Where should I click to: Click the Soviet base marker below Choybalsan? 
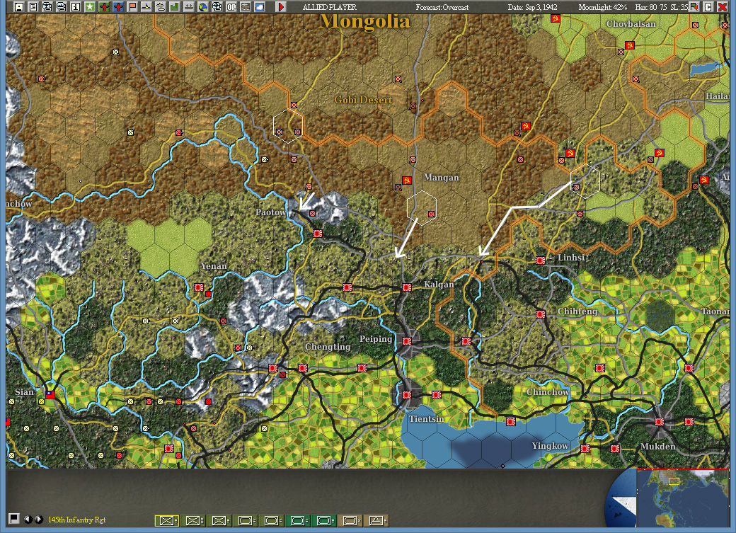point(629,45)
